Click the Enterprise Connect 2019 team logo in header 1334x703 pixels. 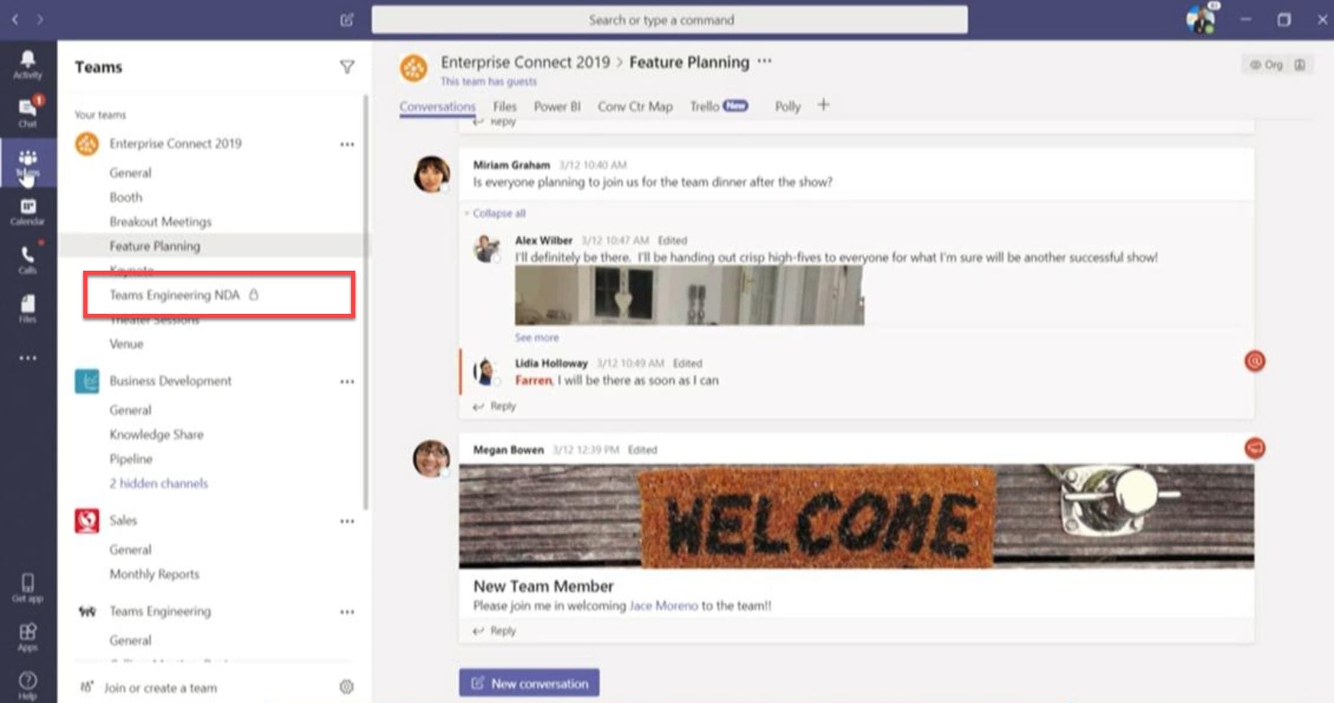(414, 68)
